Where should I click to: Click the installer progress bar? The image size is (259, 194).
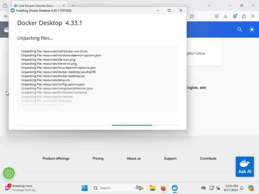pos(98,125)
